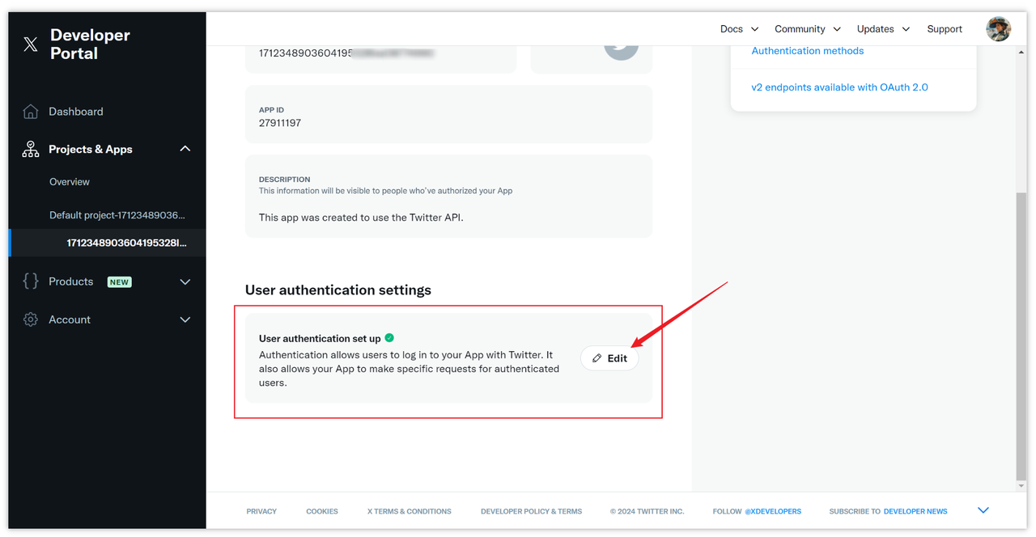
Task: Select the highlighted app 1712348903604195328 entry
Action: 127,243
